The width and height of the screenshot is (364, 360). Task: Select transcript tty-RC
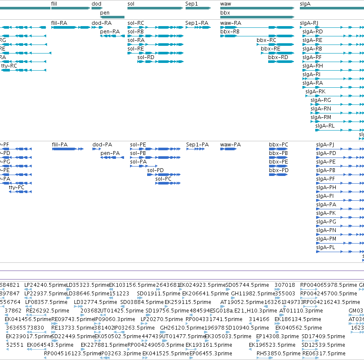pos(24,70)
